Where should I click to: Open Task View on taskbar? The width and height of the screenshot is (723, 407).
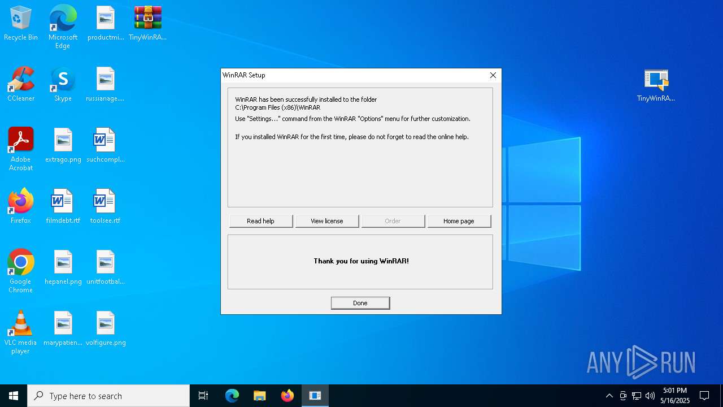(x=203, y=396)
